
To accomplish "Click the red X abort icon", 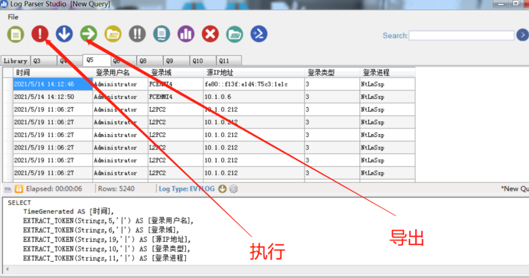I will click(x=210, y=34).
